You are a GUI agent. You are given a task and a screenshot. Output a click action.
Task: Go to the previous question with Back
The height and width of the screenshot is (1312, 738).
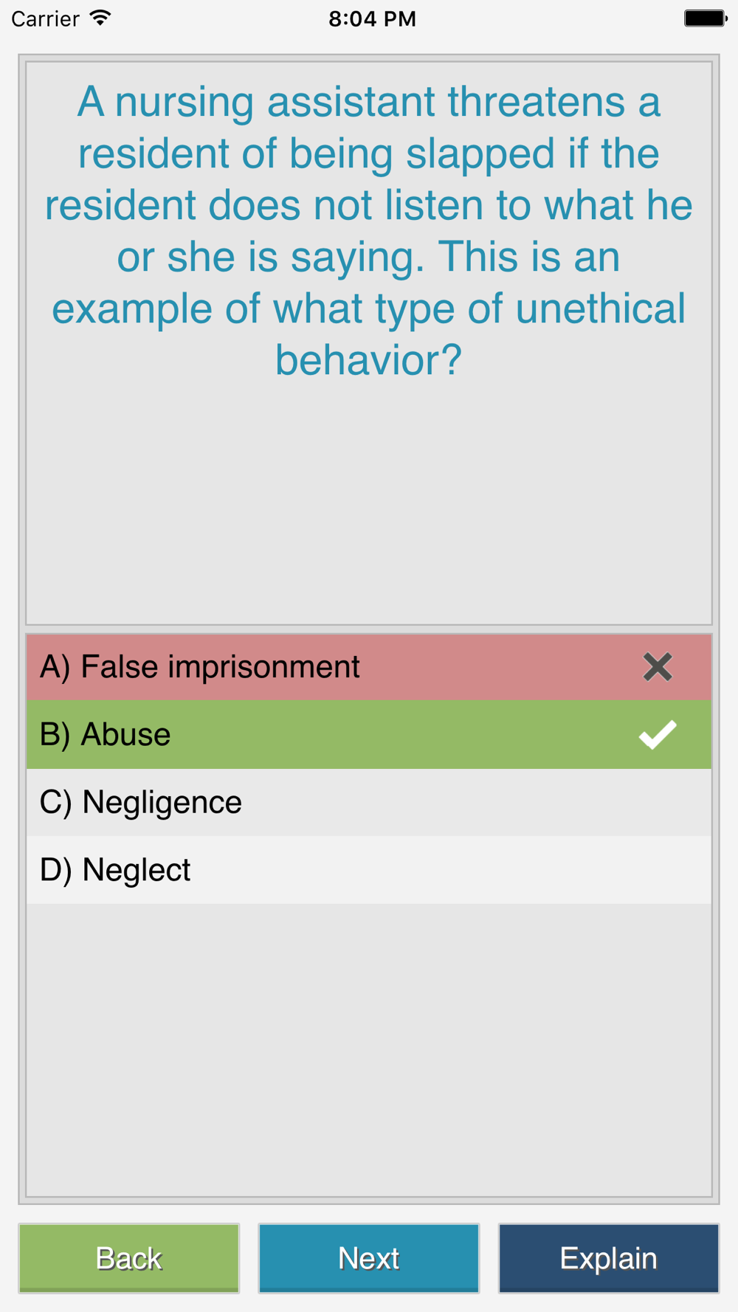(129, 1258)
